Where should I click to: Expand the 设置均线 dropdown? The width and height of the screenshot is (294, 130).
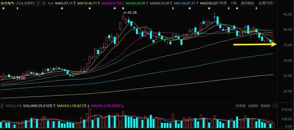[267, 3]
